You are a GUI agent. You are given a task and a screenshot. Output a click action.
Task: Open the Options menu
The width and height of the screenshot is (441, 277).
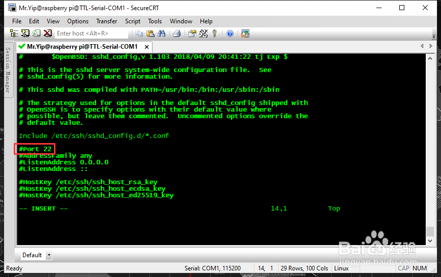click(78, 21)
